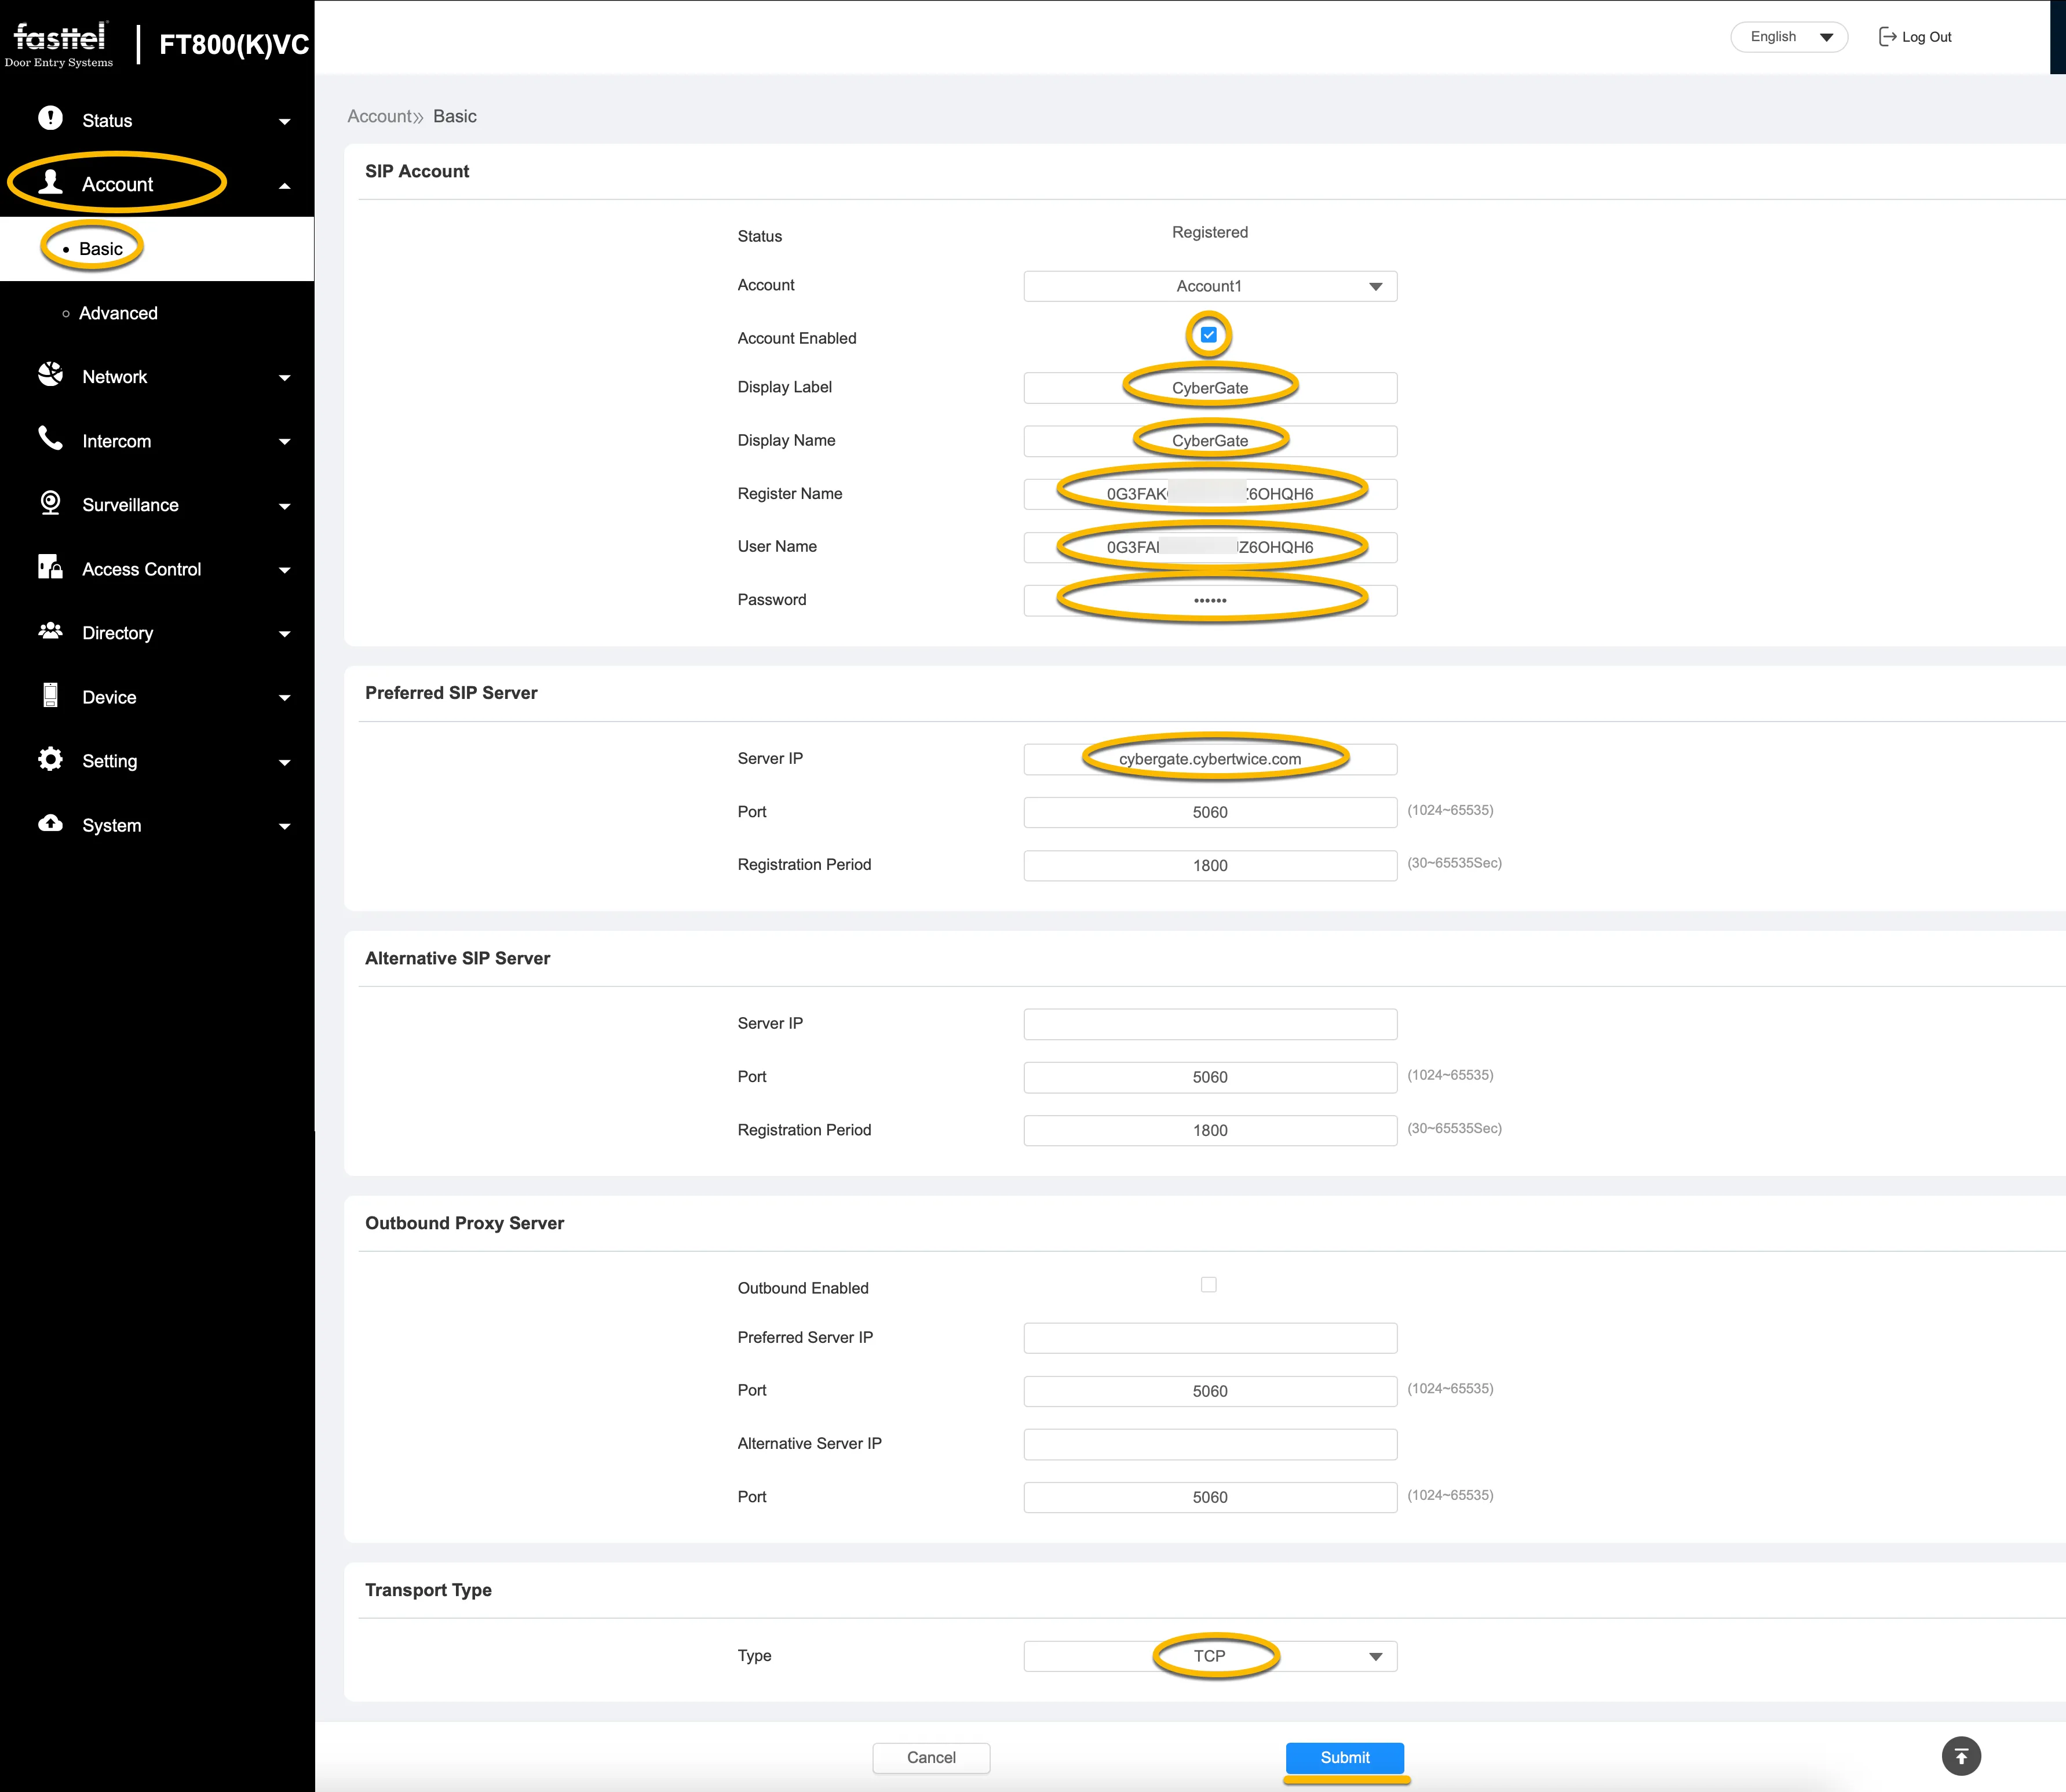Click the Register Name input field

tap(1209, 494)
